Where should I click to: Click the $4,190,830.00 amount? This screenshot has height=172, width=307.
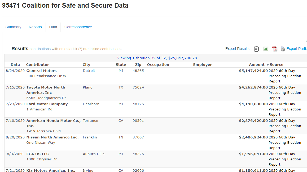(253, 104)
